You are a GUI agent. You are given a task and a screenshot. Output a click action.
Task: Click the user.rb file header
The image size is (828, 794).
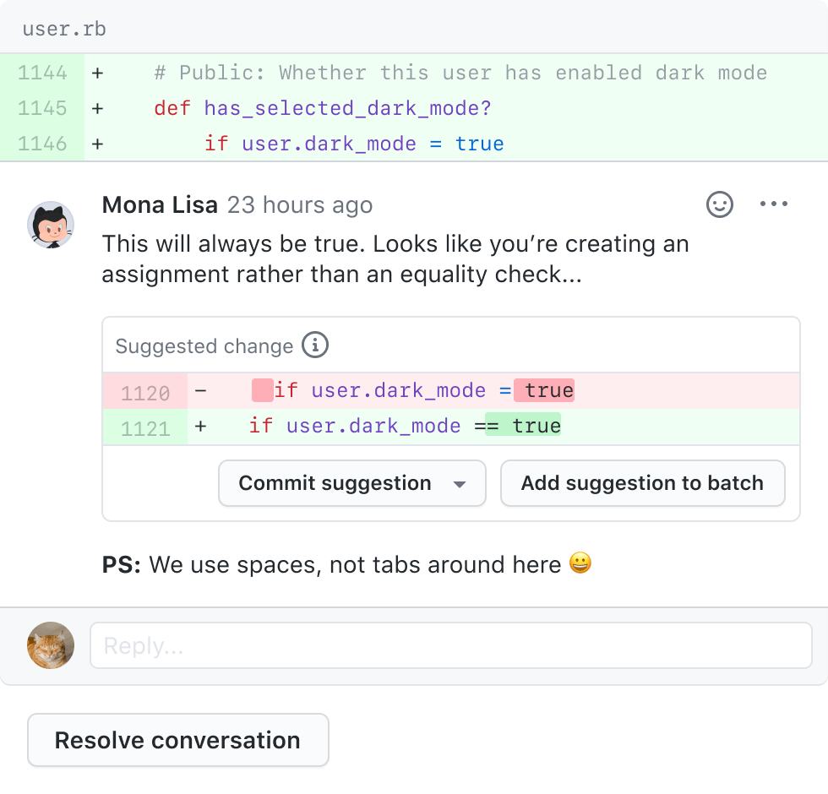[64, 27]
